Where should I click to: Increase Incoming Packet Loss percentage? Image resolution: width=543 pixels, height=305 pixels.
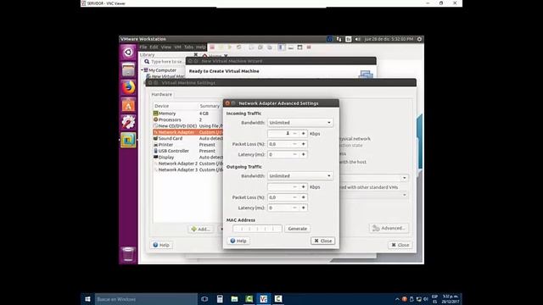click(304, 144)
